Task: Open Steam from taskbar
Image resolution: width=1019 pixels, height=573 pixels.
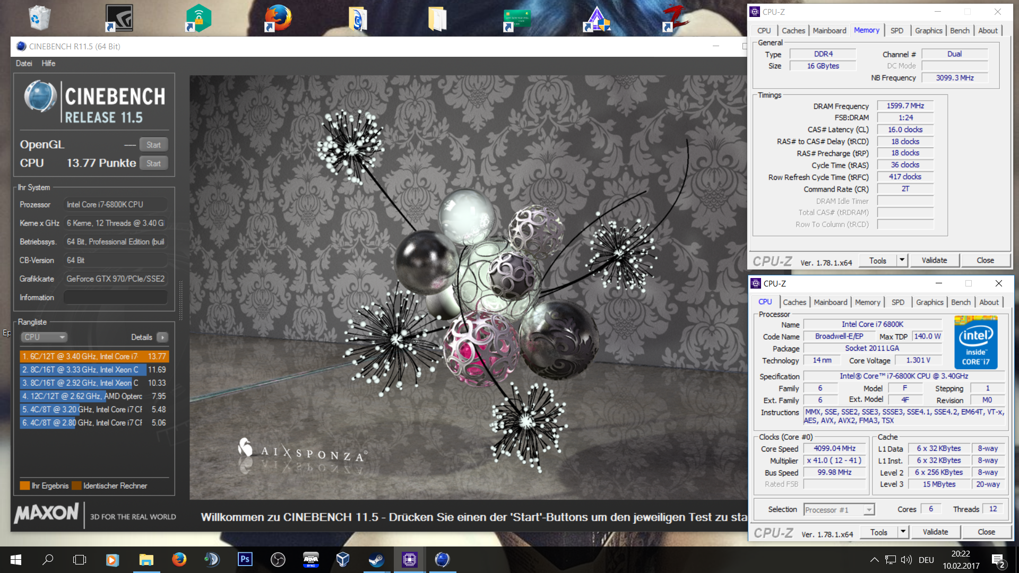Action: tap(376, 560)
